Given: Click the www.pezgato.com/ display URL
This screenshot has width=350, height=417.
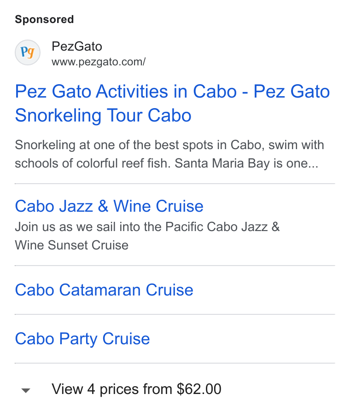Looking at the screenshot, I should click(x=99, y=62).
